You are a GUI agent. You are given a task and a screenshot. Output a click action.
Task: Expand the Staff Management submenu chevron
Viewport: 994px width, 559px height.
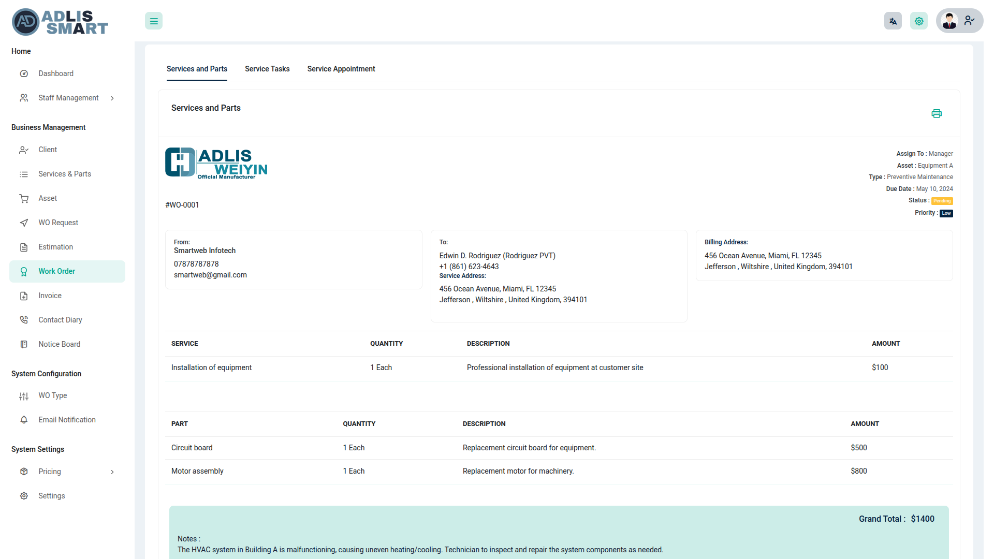click(x=112, y=98)
